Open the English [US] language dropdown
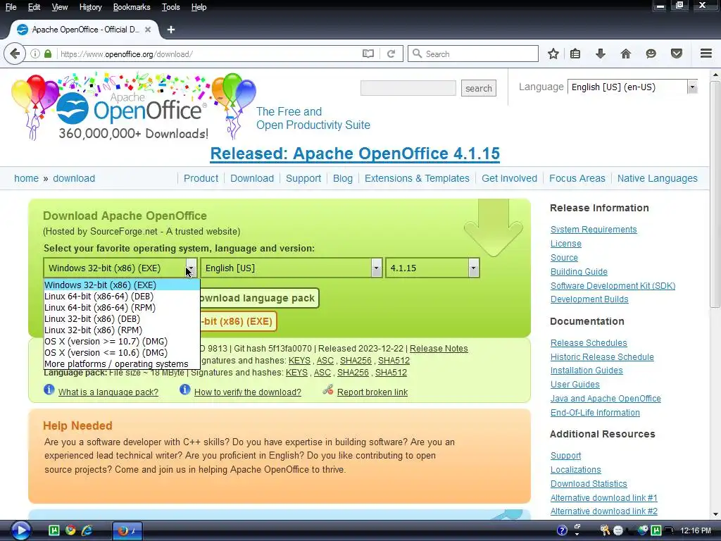 tap(291, 268)
